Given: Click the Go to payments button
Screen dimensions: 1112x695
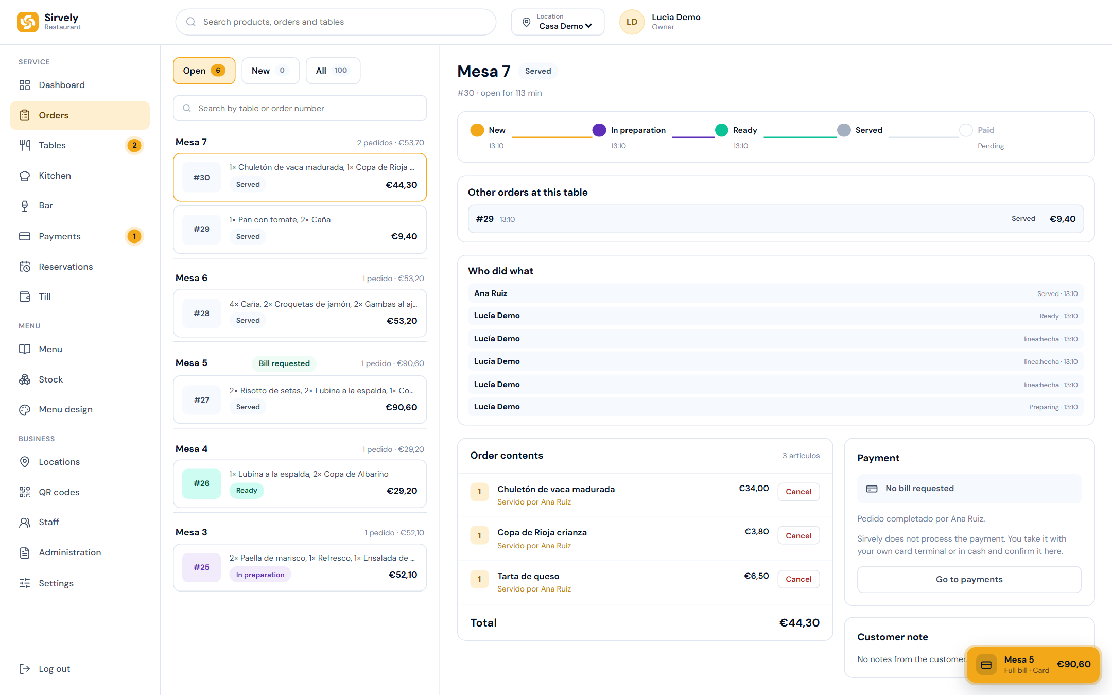Looking at the screenshot, I should point(969,579).
